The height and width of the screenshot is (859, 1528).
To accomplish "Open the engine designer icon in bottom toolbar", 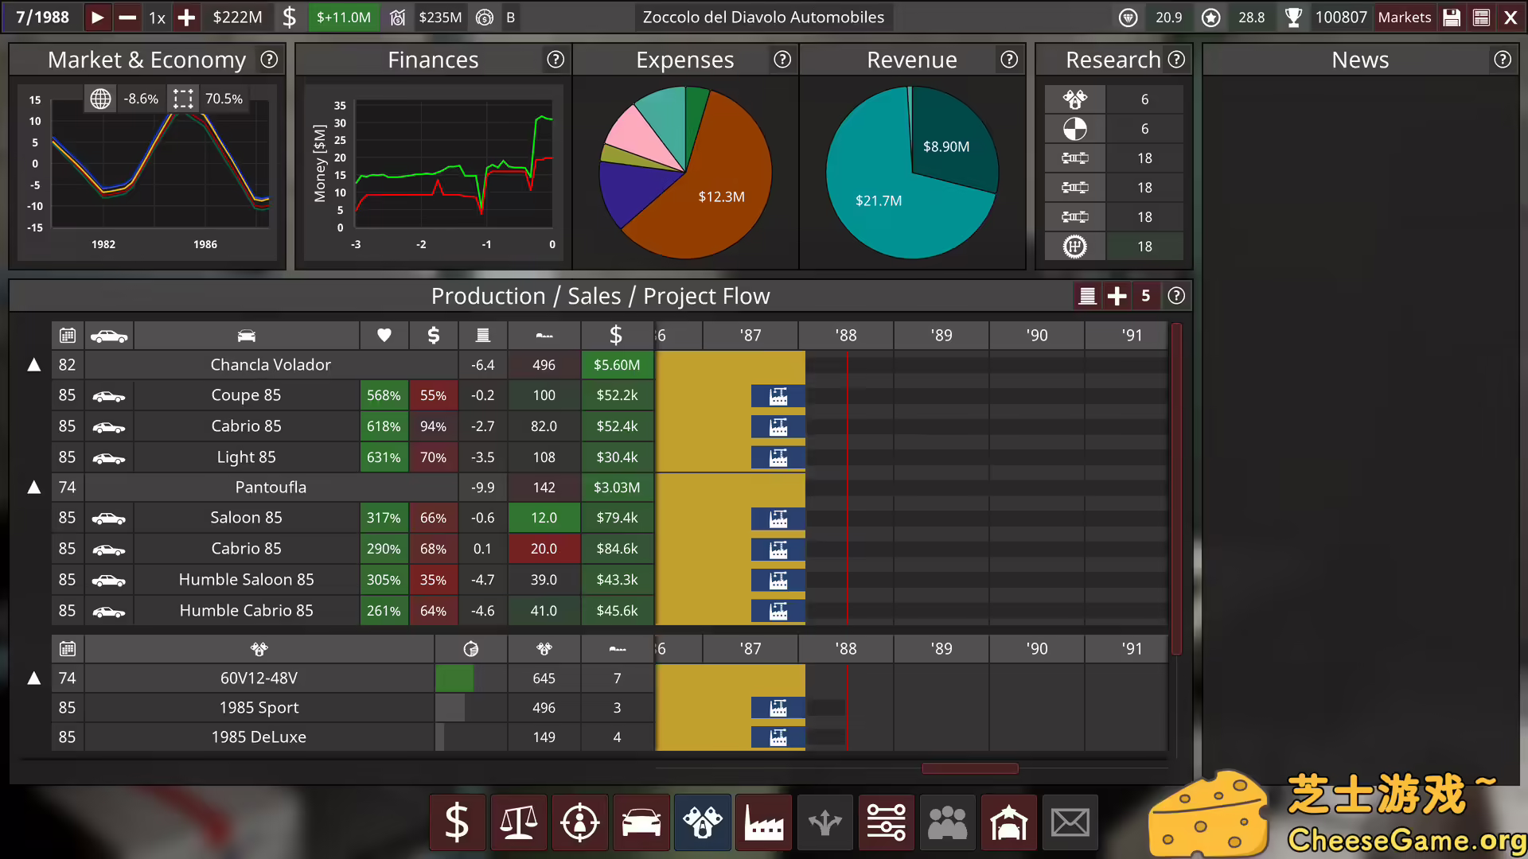I will (x=702, y=822).
